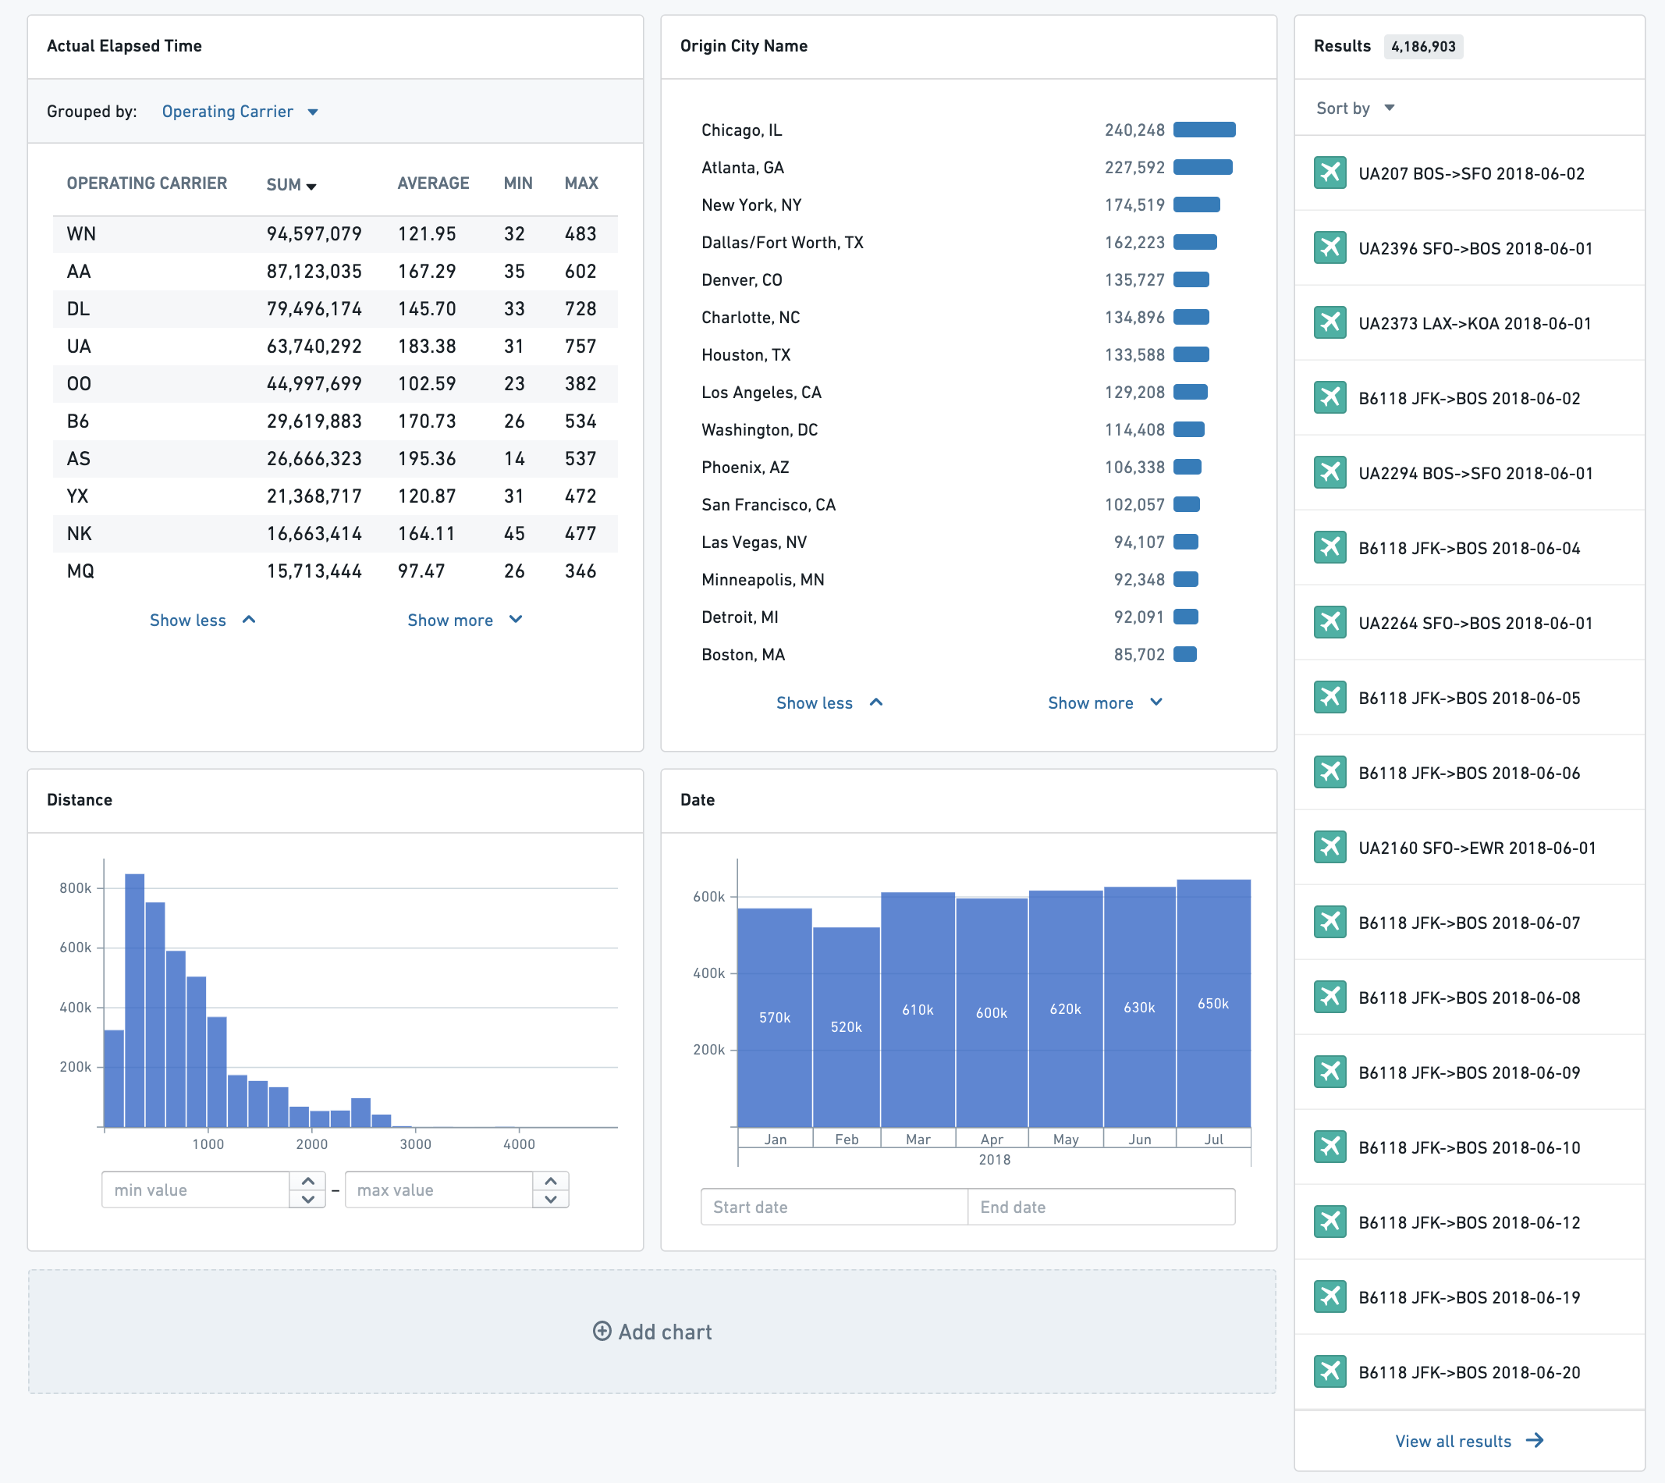The image size is (1665, 1483).
Task: Open result B6118 JFK->BOS 2018-06-12
Action: [x=1469, y=1222]
